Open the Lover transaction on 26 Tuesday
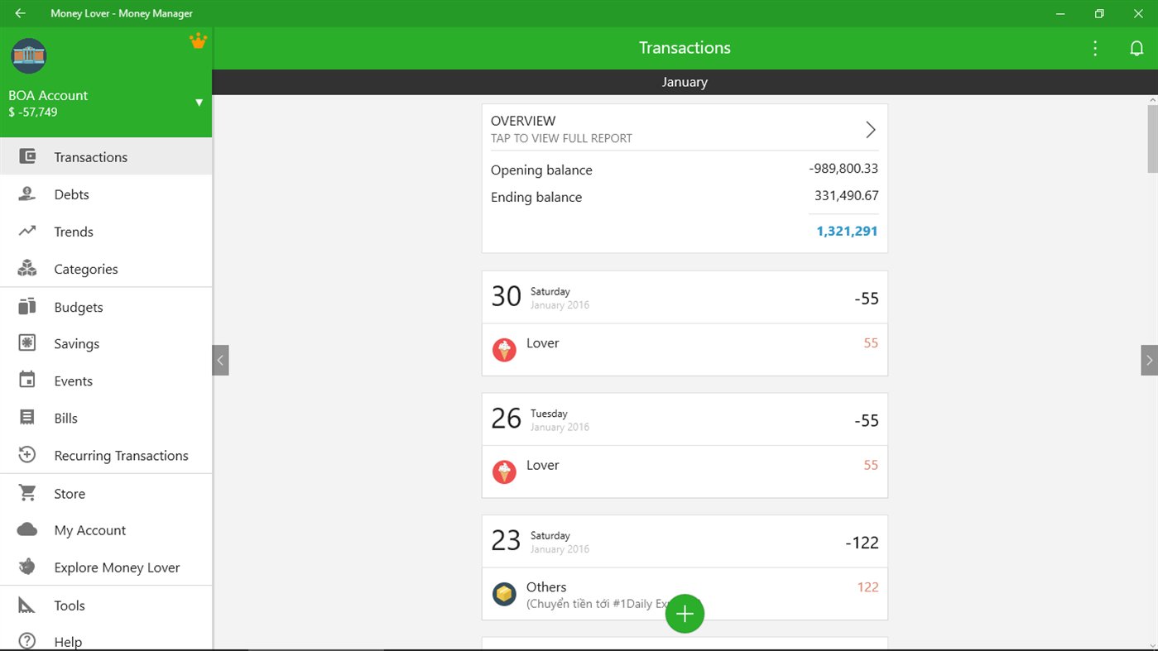The height and width of the screenshot is (651, 1158). coord(685,471)
